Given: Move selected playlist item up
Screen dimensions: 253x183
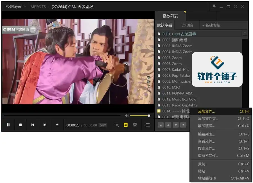Looking at the screenshot, I should pyautogui.click(x=168, y=125).
